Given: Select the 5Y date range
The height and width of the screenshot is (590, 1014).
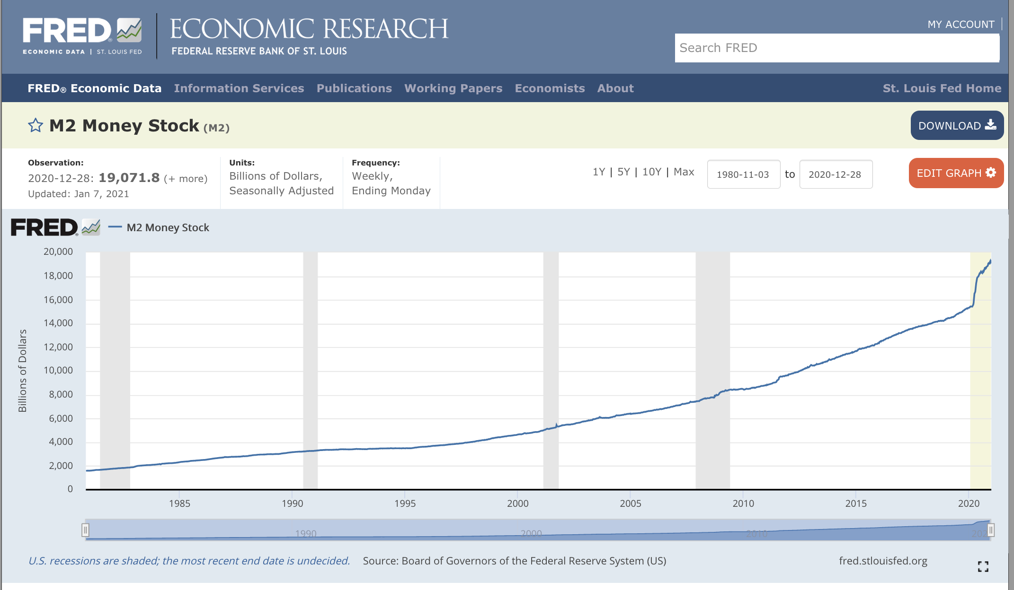Looking at the screenshot, I should click(x=623, y=172).
